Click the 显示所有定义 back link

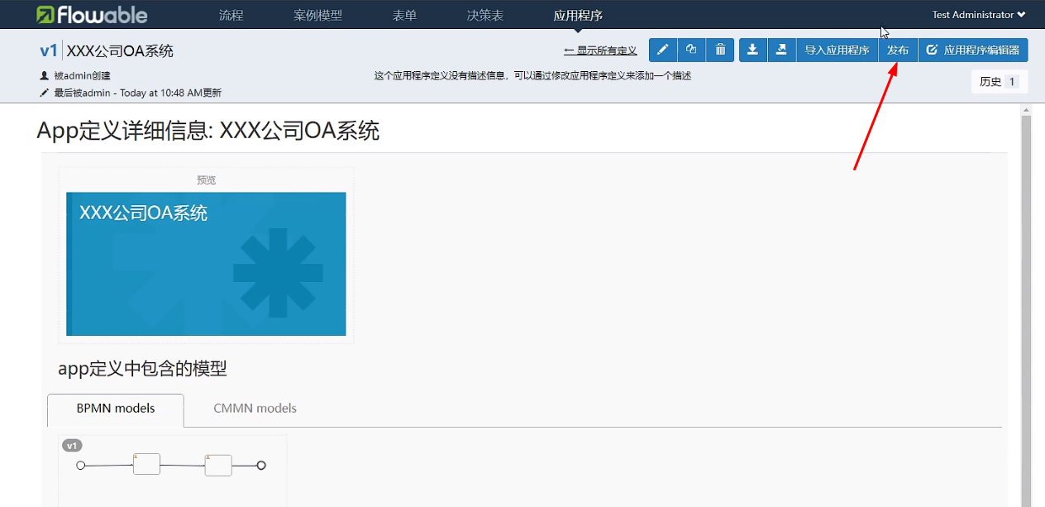point(601,50)
